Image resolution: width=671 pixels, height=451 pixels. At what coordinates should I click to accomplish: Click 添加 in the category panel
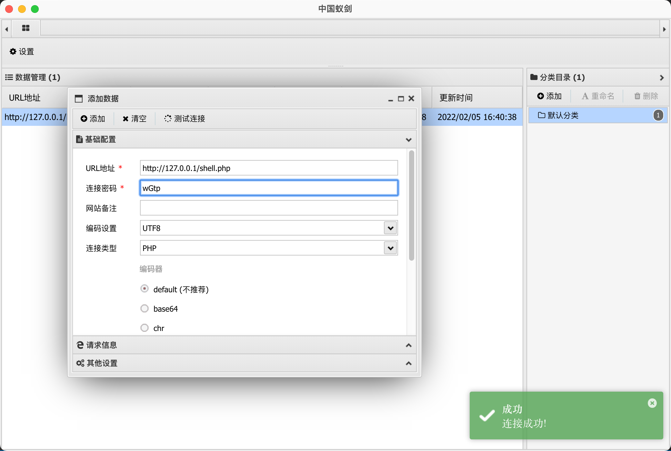click(549, 96)
